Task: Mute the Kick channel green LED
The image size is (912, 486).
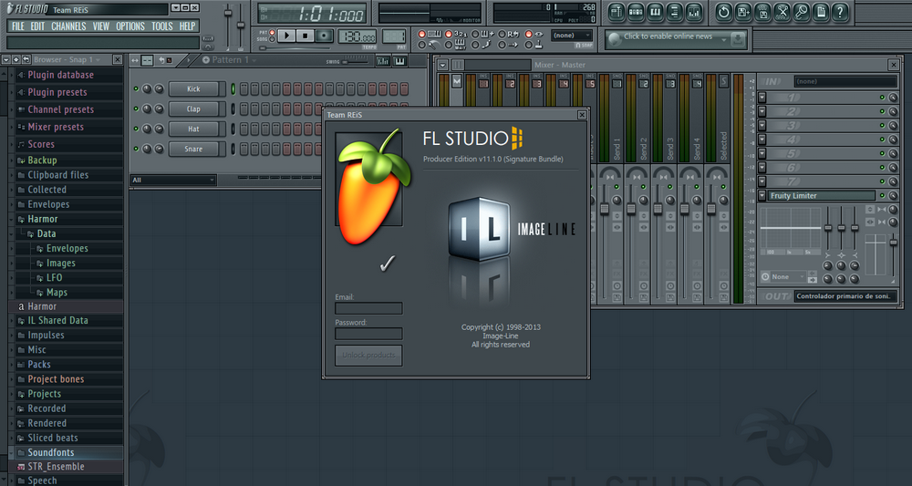Action: tap(136, 89)
